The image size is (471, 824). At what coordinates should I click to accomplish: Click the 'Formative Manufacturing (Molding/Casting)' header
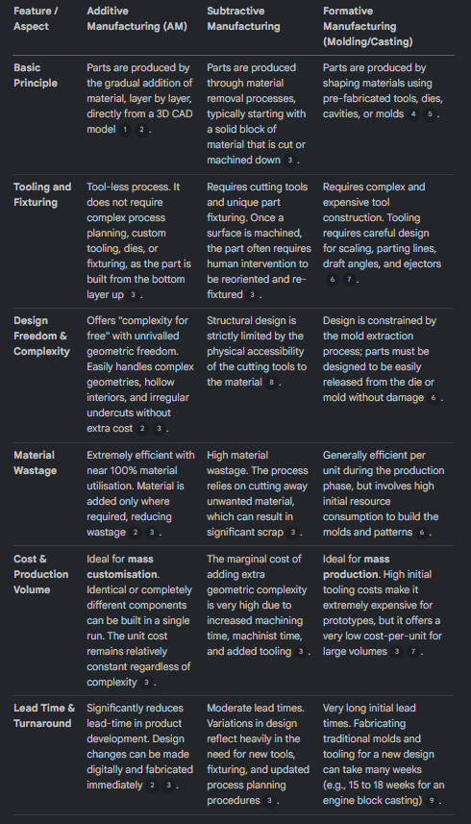coord(367,26)
